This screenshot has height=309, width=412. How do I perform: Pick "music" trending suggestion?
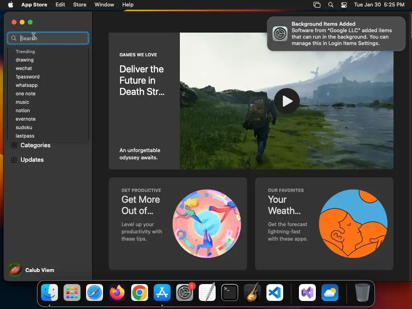coord(23,102)
